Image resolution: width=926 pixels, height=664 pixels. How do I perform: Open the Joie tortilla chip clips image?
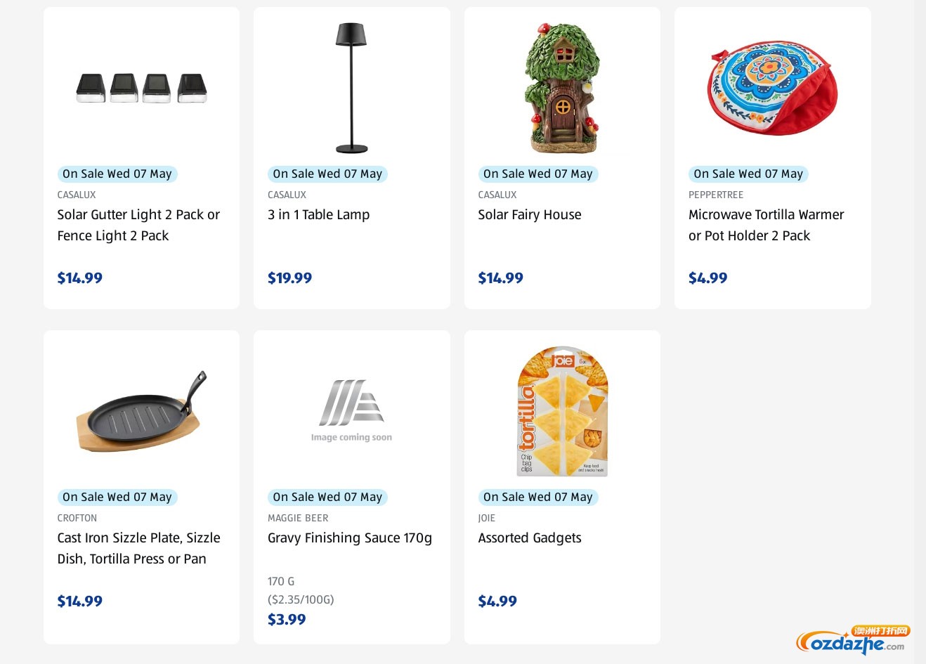pos(562,411)
